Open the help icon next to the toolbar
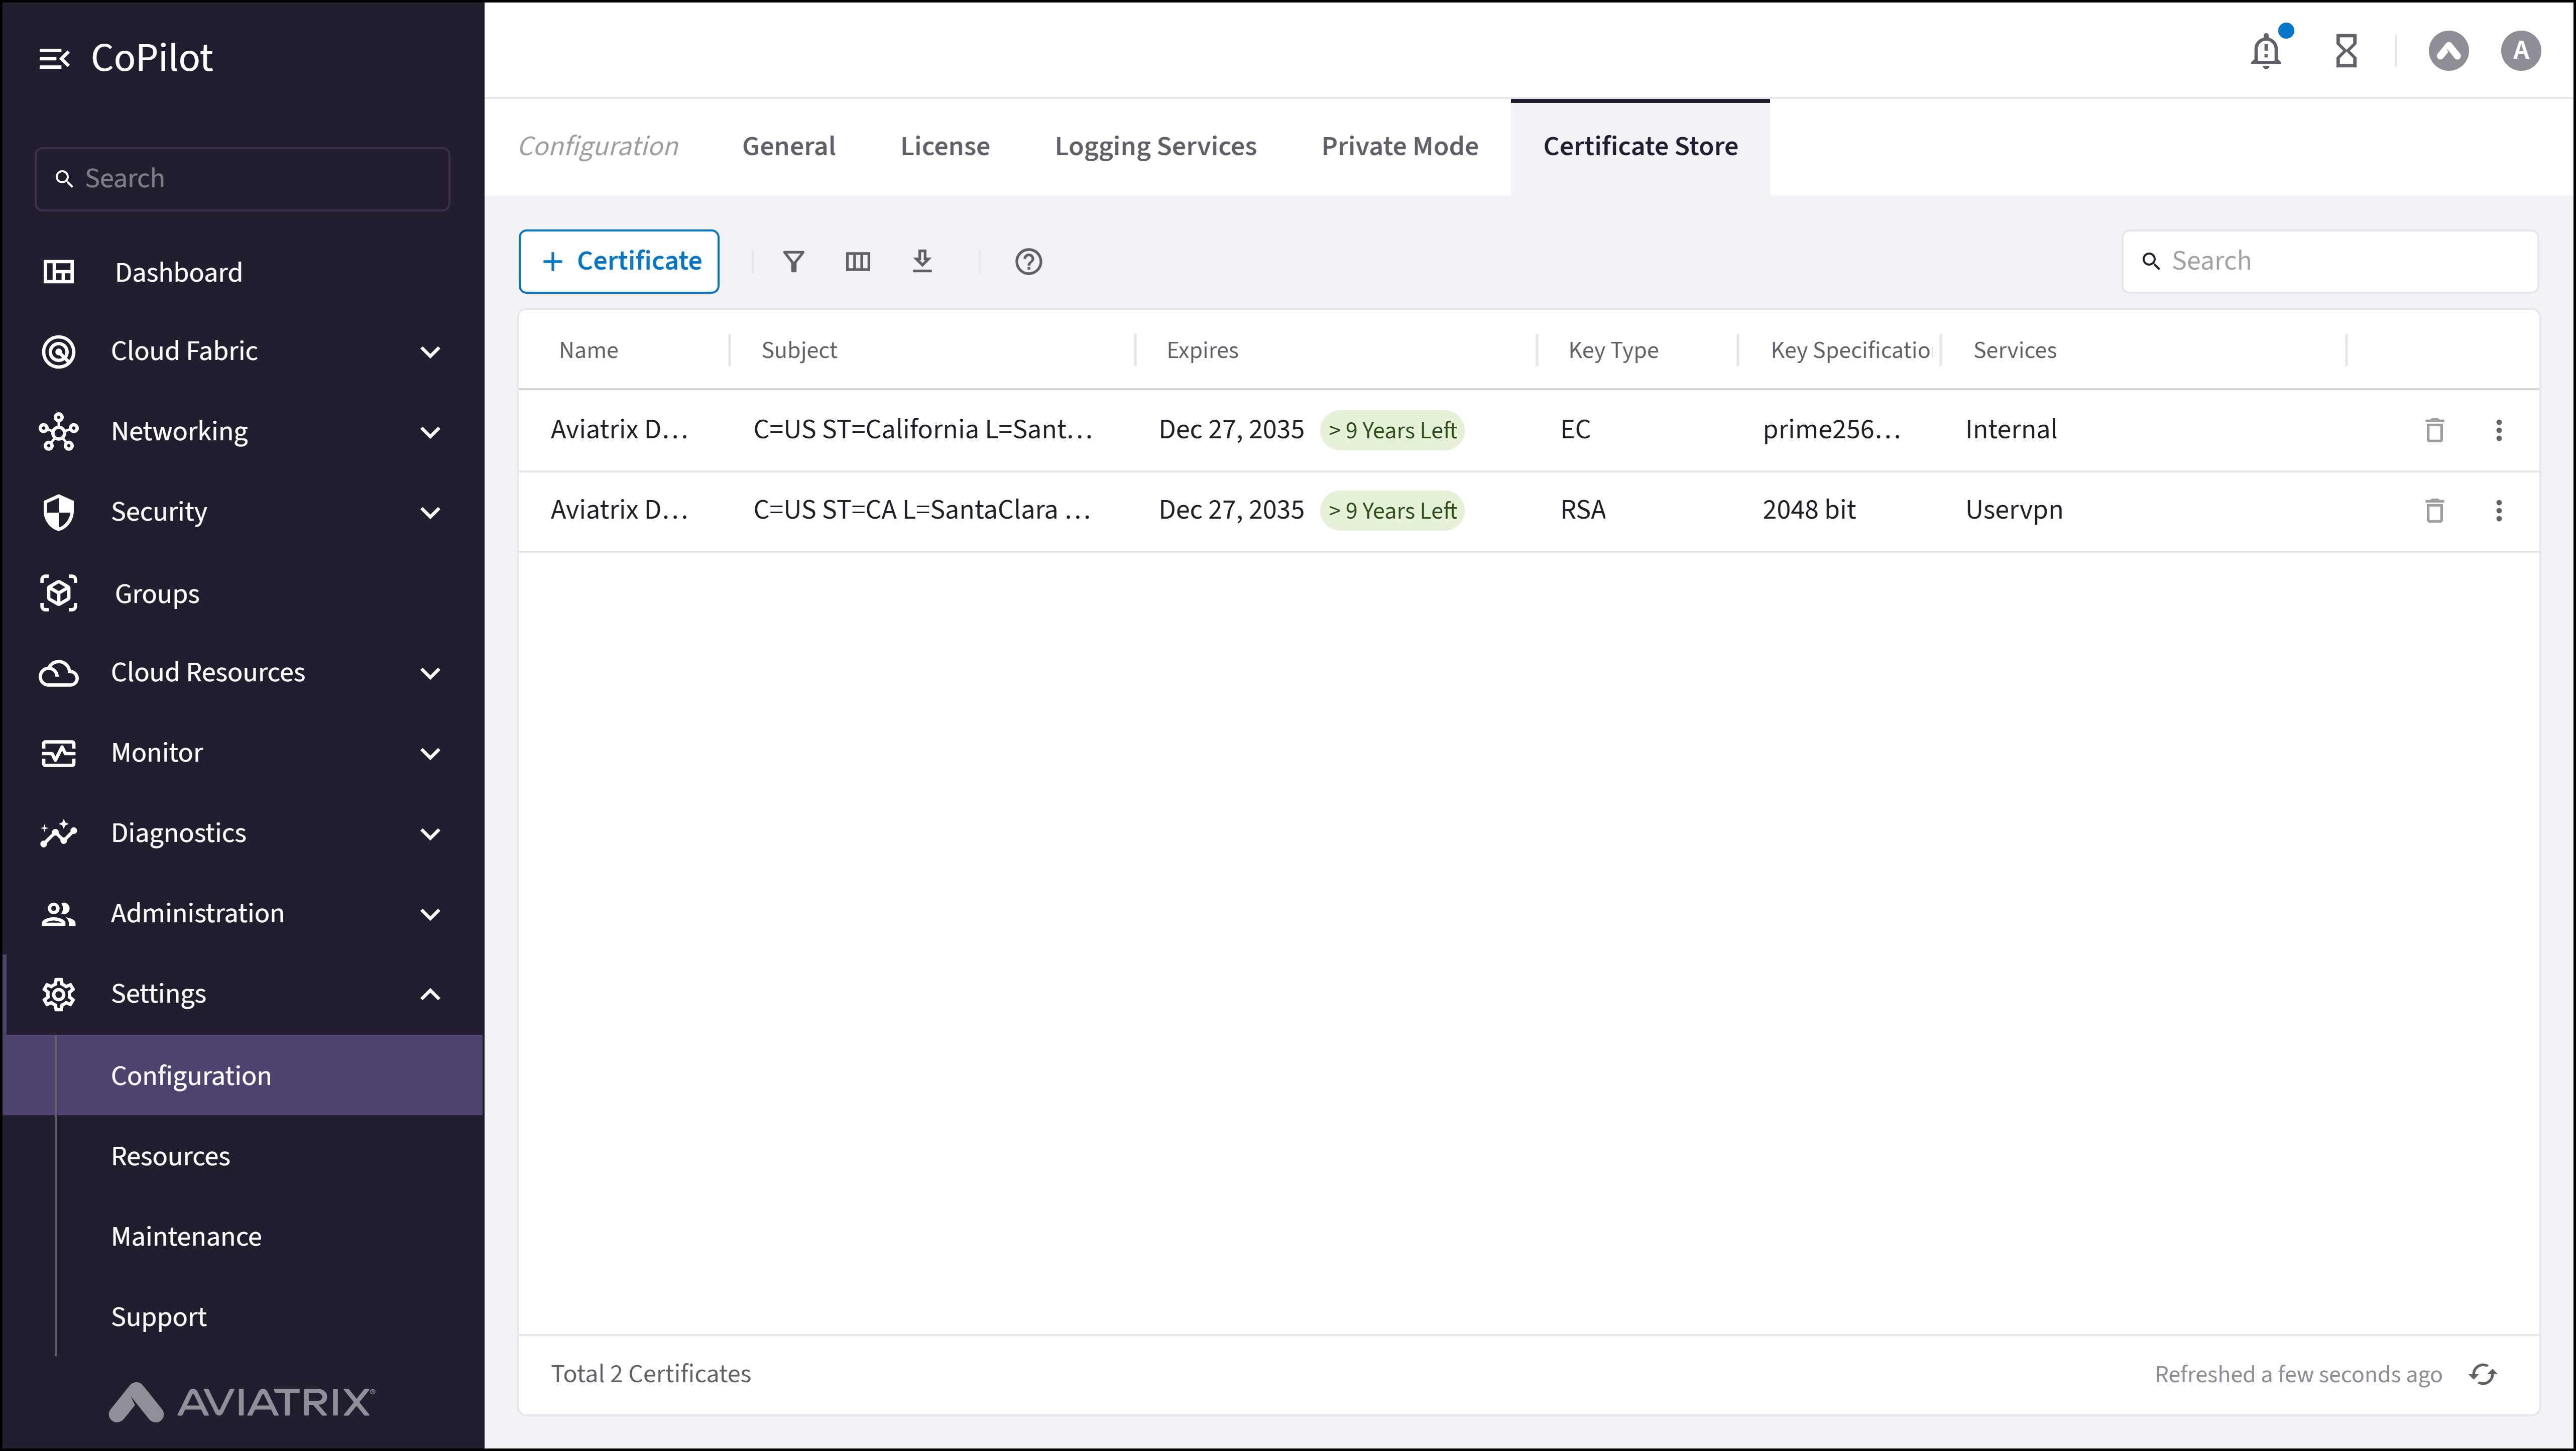 1029,261
